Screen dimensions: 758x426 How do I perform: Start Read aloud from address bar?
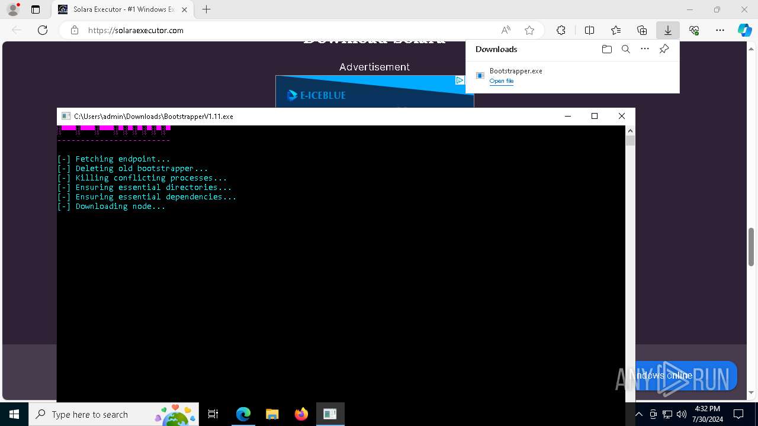[x=506, y=30]
